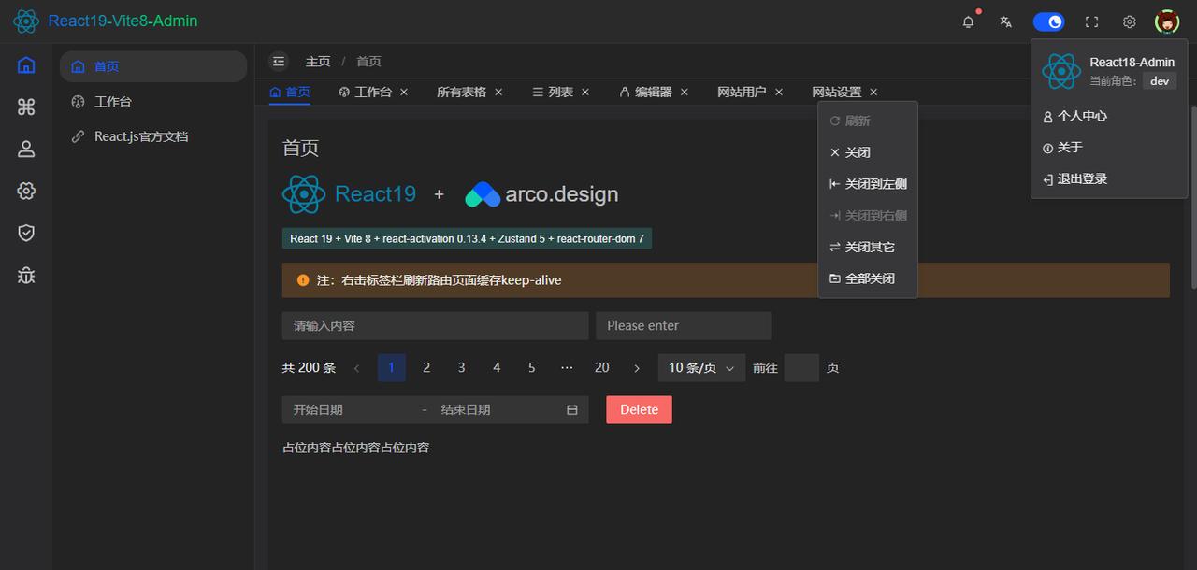The image size is (1197, 570).
Task: Switch to the 所有表格 tab
Action: pyautogui.click(x=461, y=92)
